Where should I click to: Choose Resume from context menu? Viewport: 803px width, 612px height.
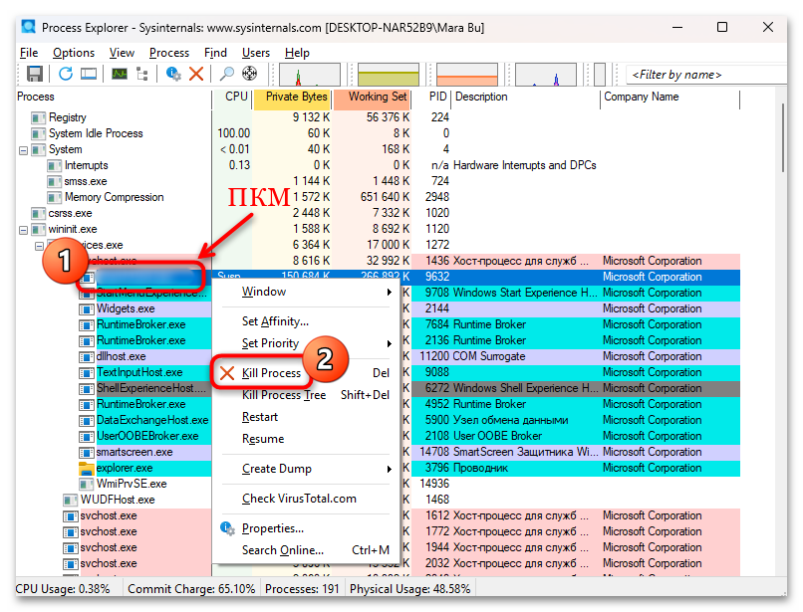305,439
